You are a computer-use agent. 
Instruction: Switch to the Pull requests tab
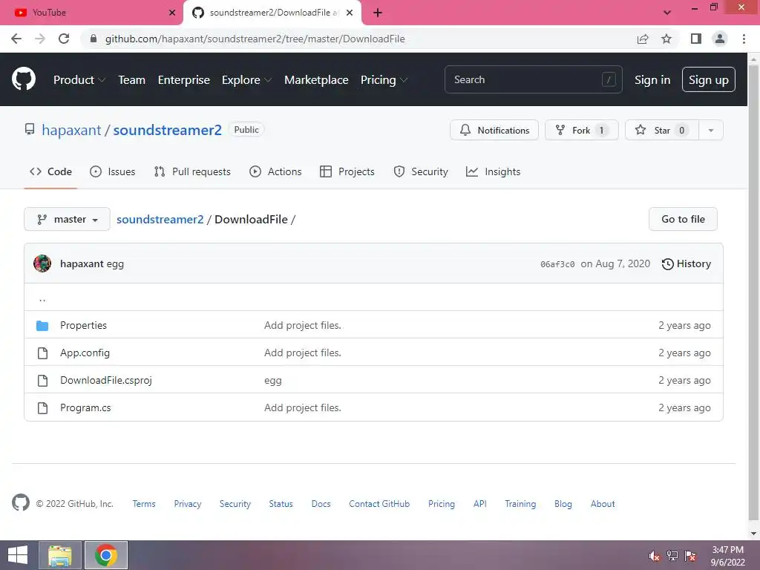coord(192,171)
